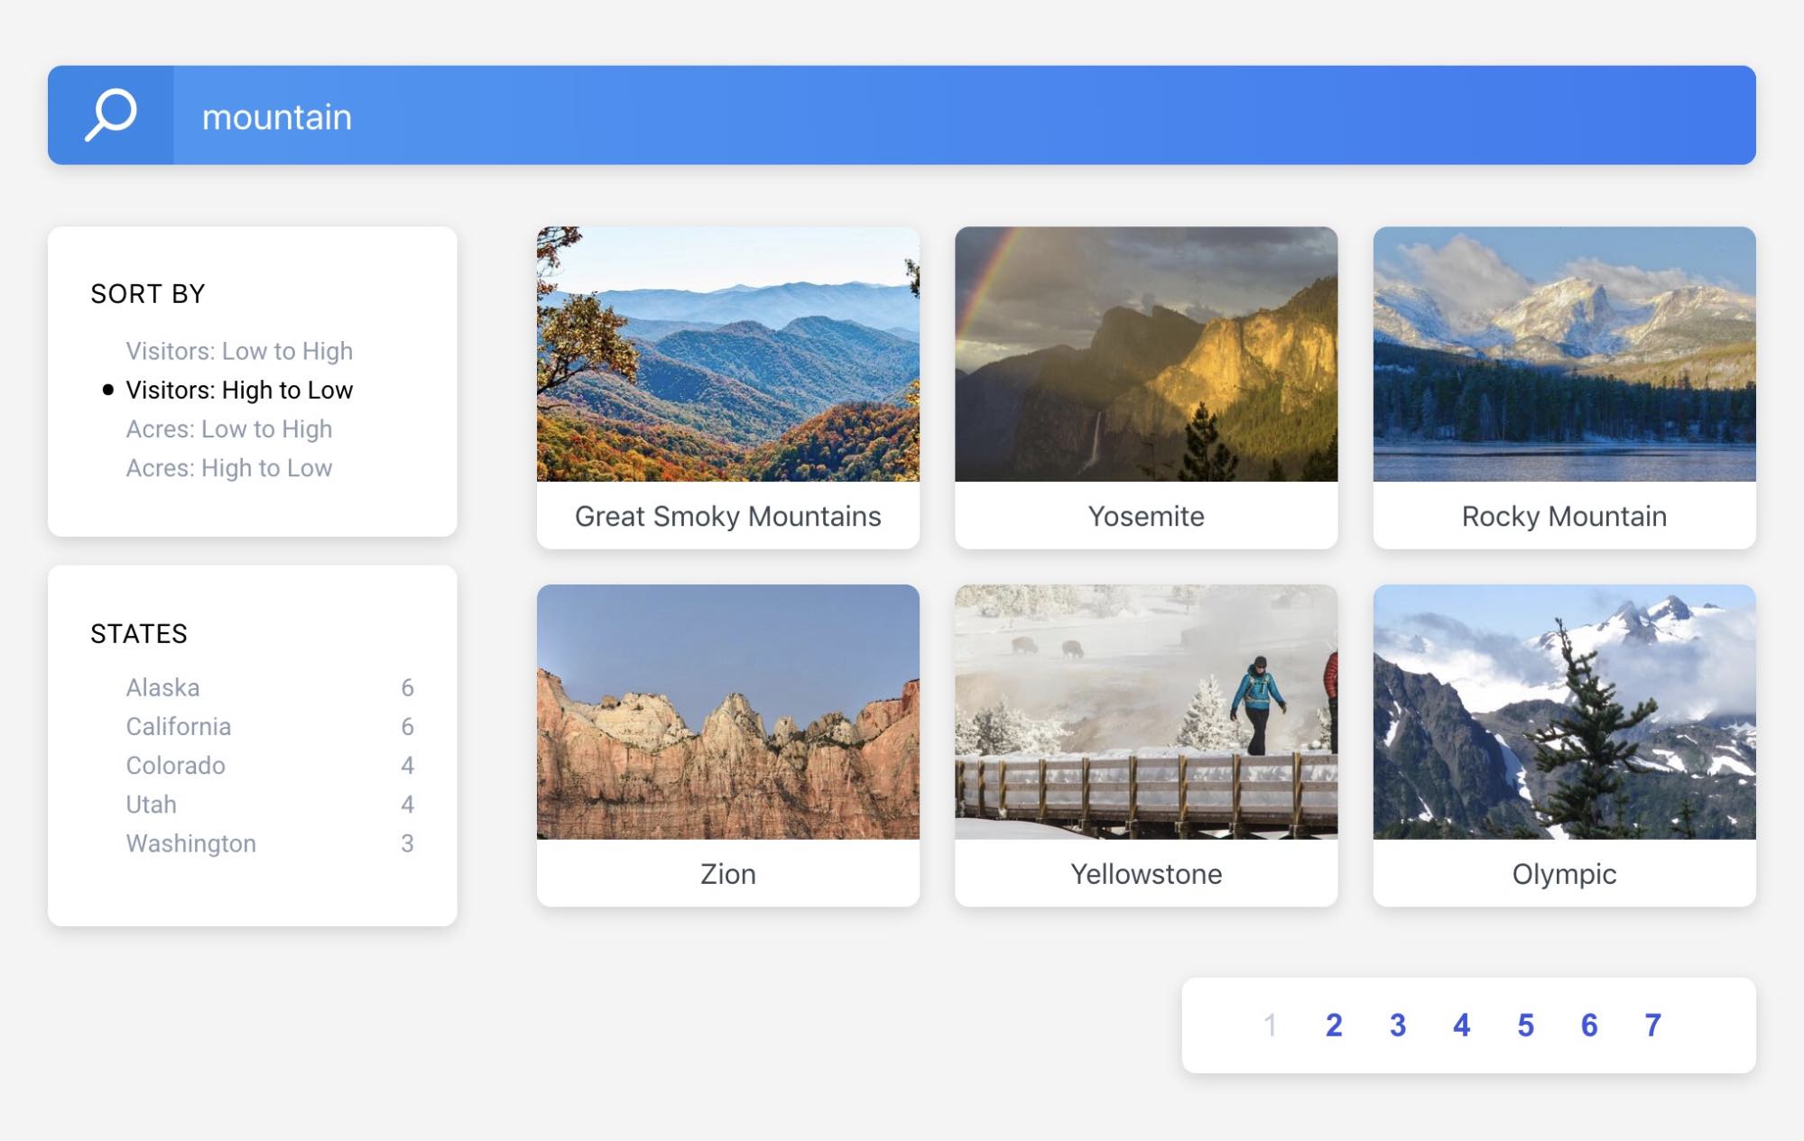Image resolution: width=1804 pixels, height=1141 pixels.
Task: Navigate to page 3 in pagination
Action: tap(1396, 1024)
